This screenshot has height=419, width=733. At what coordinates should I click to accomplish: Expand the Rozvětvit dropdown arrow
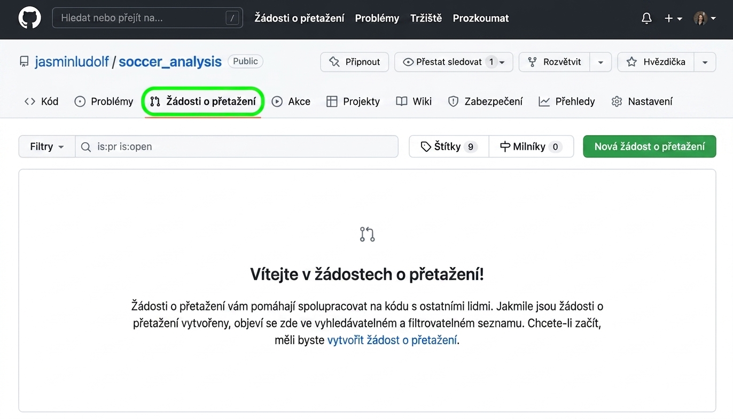pyautogui.click(x=601, y=62)
